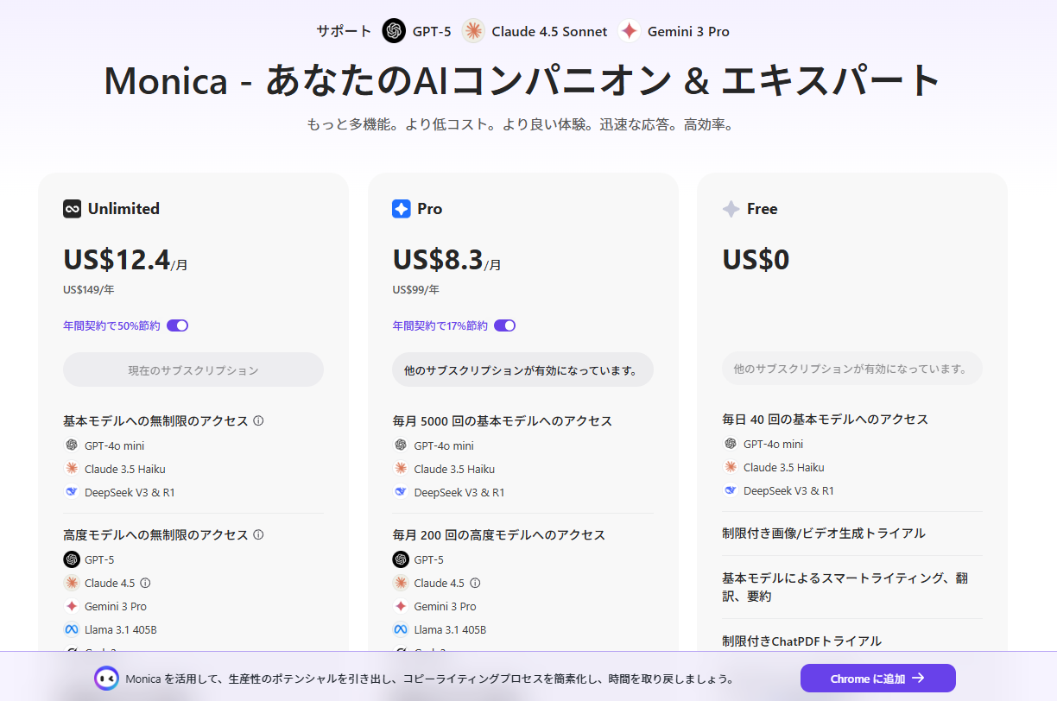Click the Llama 3.1 405B Meta icon in the Unlimited plan
Screen dimensions: 1057x701
(72, 629)
